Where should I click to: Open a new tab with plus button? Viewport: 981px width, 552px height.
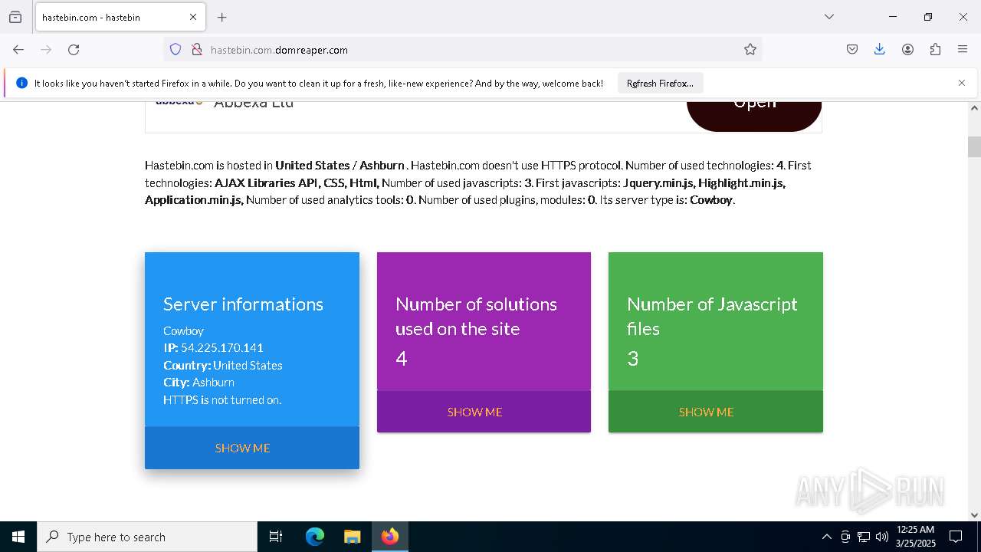(222, 17)
